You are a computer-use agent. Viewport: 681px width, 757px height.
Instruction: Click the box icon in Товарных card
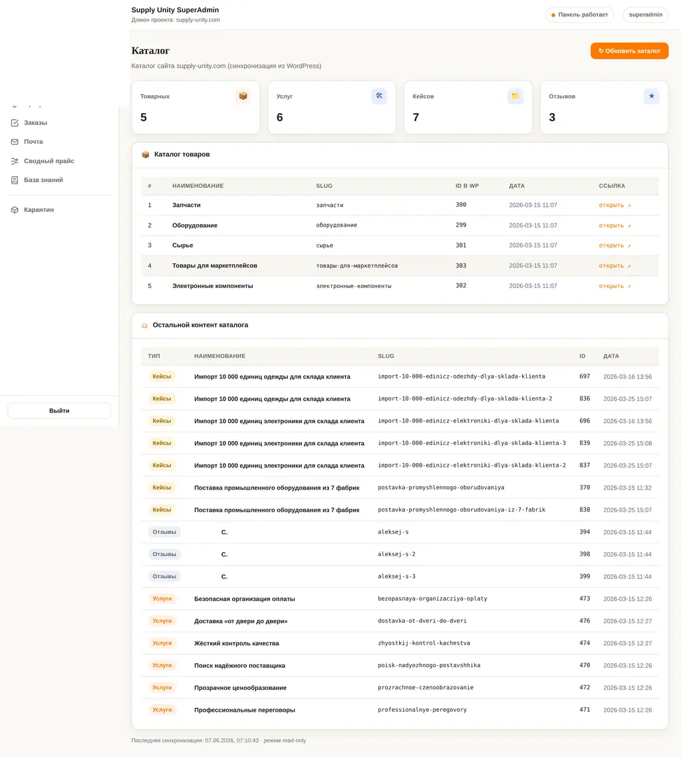click(243, 96)
